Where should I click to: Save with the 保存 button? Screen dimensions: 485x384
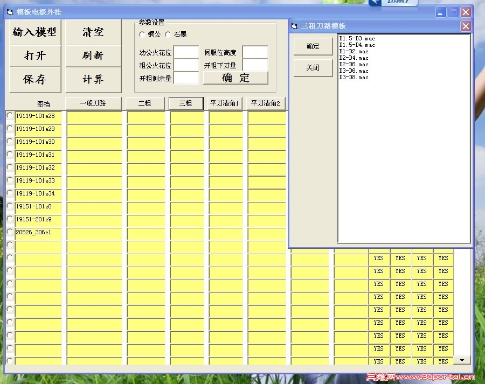click(35, 80)
